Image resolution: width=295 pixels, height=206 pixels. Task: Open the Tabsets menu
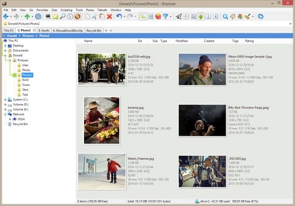tap(102, 9)
